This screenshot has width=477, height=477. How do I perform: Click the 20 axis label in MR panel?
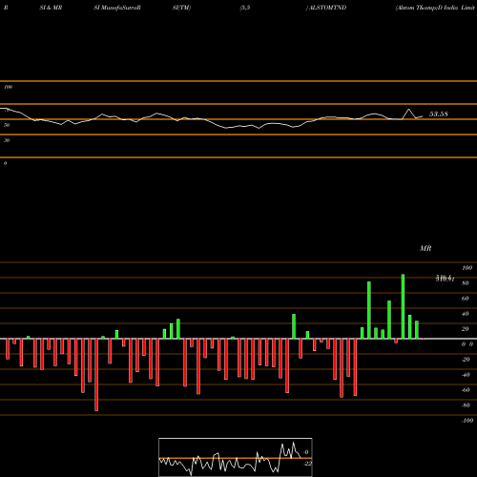466,329
